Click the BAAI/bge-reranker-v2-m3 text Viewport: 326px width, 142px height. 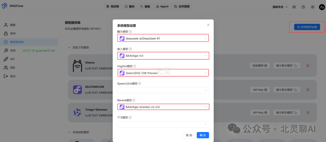tap(142, 107)
